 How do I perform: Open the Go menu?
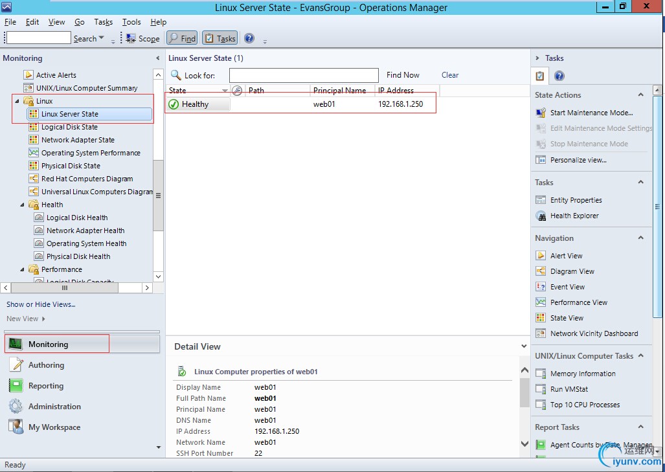(x=79, y=22)
